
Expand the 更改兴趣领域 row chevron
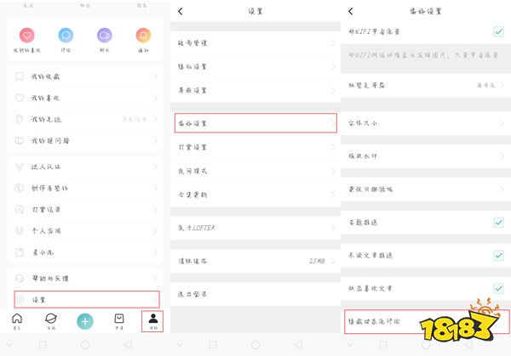click(502, 189)
